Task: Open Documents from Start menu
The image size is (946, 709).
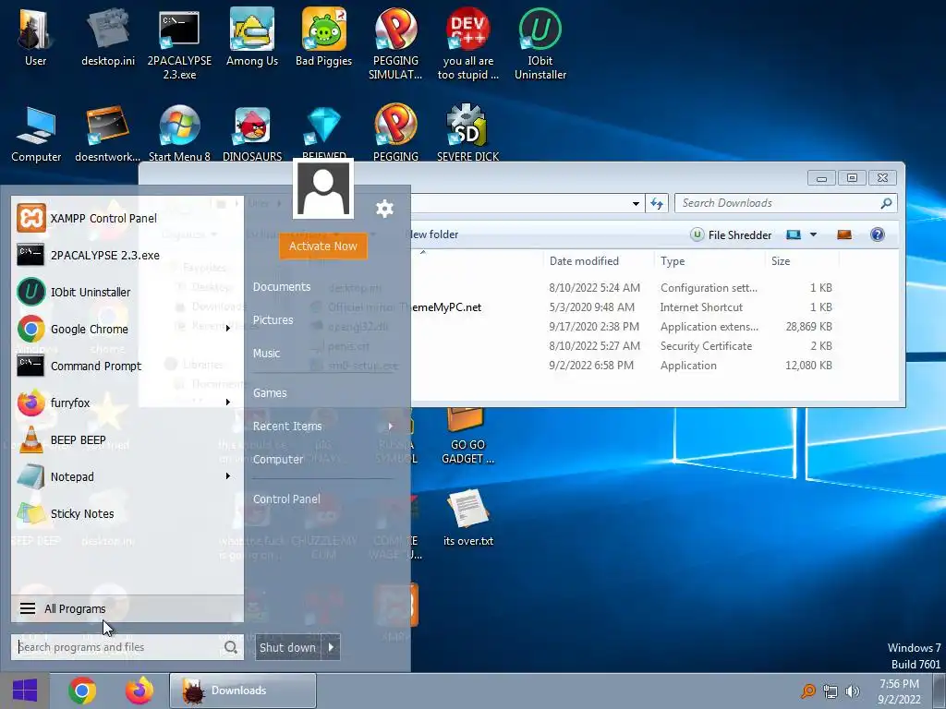Action: tap(282, 287)
